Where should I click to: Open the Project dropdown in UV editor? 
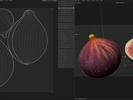tap(46, 1)
